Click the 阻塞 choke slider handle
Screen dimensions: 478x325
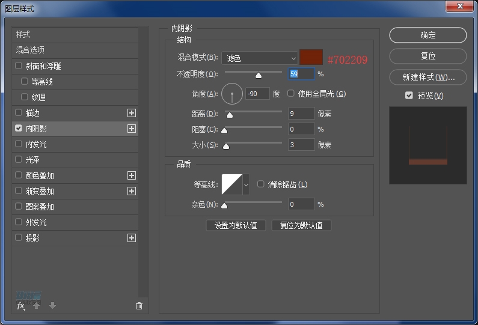(x=224, y=131)
